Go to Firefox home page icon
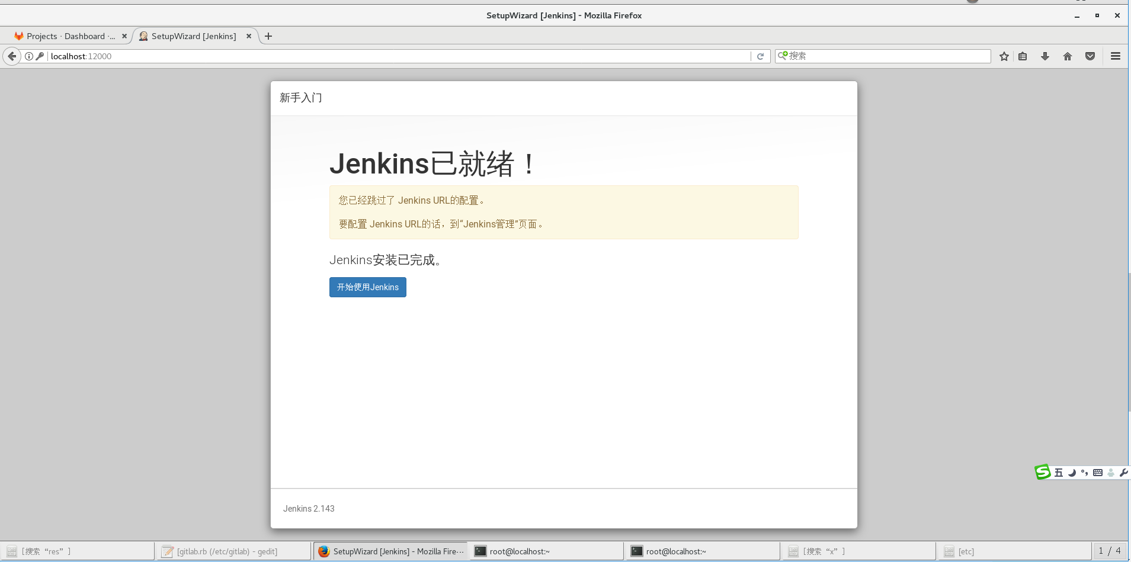 point(1068,56)
